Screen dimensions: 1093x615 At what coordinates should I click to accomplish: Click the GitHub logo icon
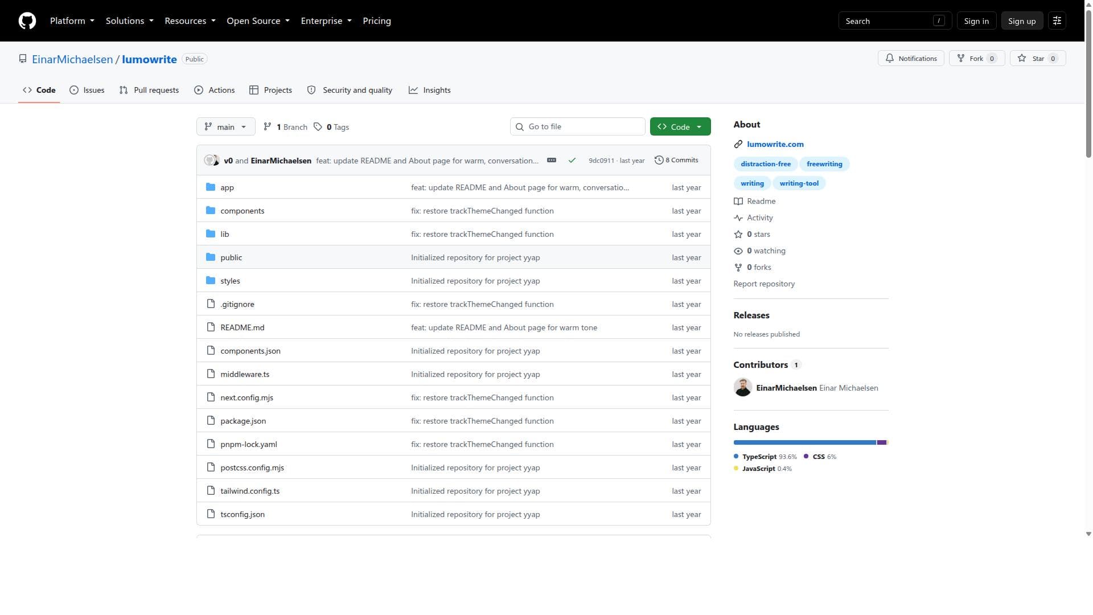tap(27, 21)
